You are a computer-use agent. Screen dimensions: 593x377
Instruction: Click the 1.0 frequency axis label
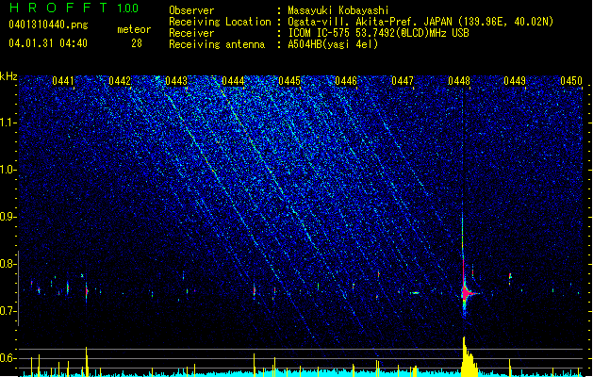click(8, 170)
